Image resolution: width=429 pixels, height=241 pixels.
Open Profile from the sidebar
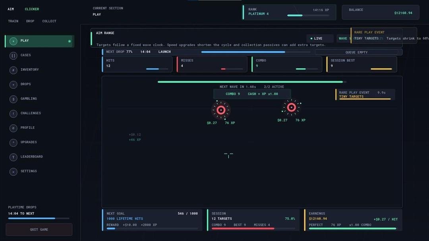pyautogui.click(x=28, y=127)
